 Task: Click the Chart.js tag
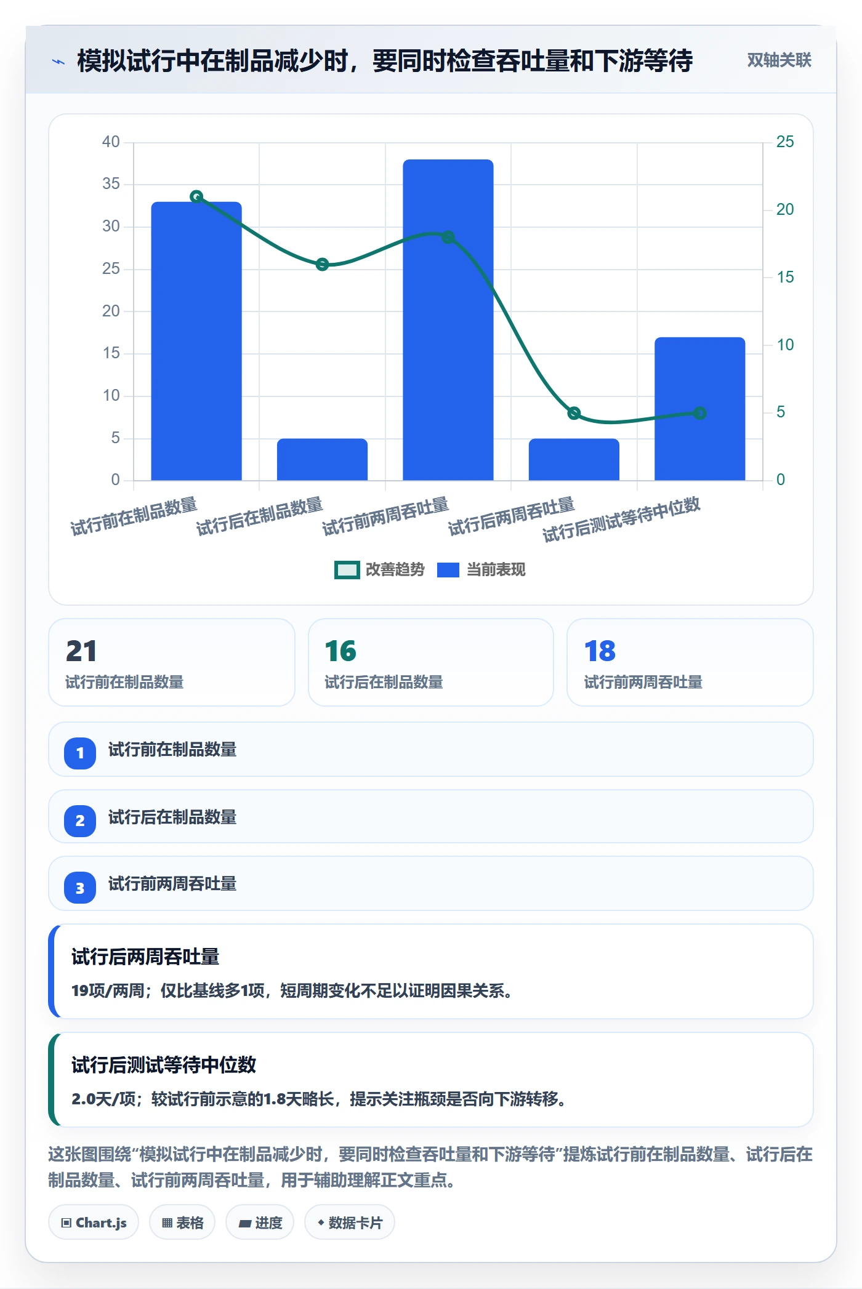pyautogui.click(x=94, y=1223)
